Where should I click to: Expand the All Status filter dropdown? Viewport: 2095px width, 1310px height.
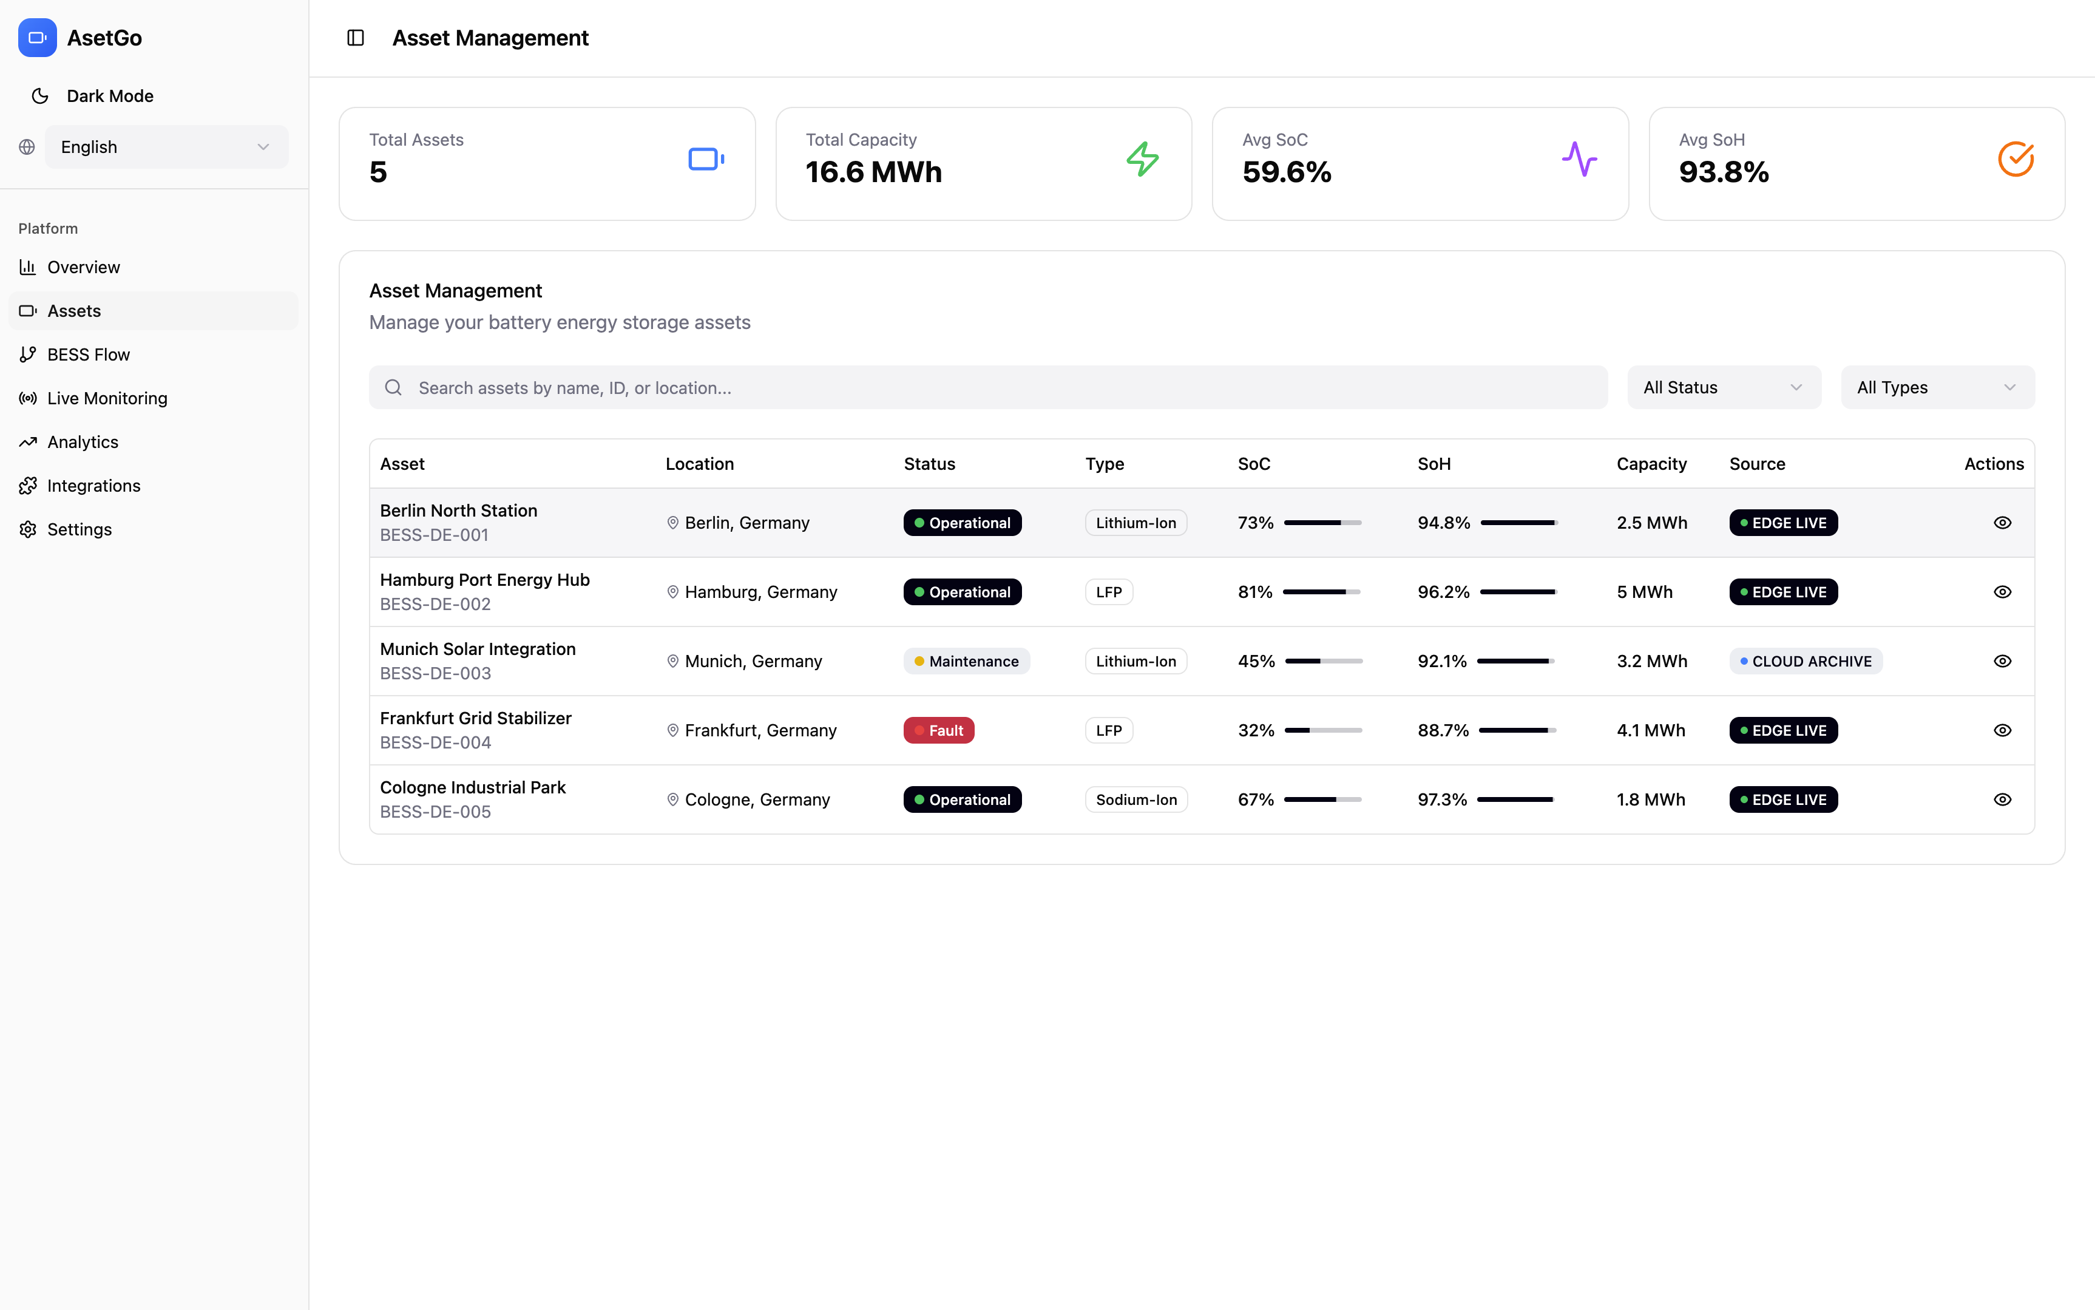(1724, 387)
